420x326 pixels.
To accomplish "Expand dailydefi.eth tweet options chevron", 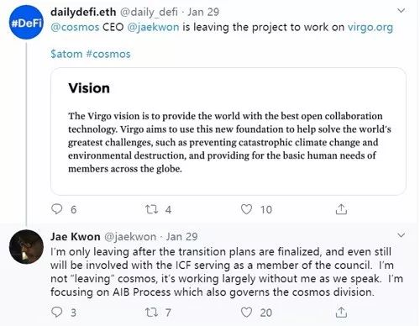I will tap(402, 11).
